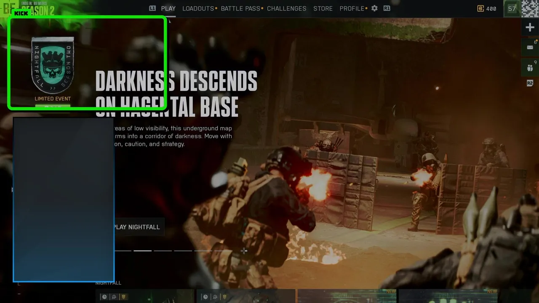Click the XP icon on second Nightfall card
This screenshot has width=539, height=303.
[x=215, y=297]
